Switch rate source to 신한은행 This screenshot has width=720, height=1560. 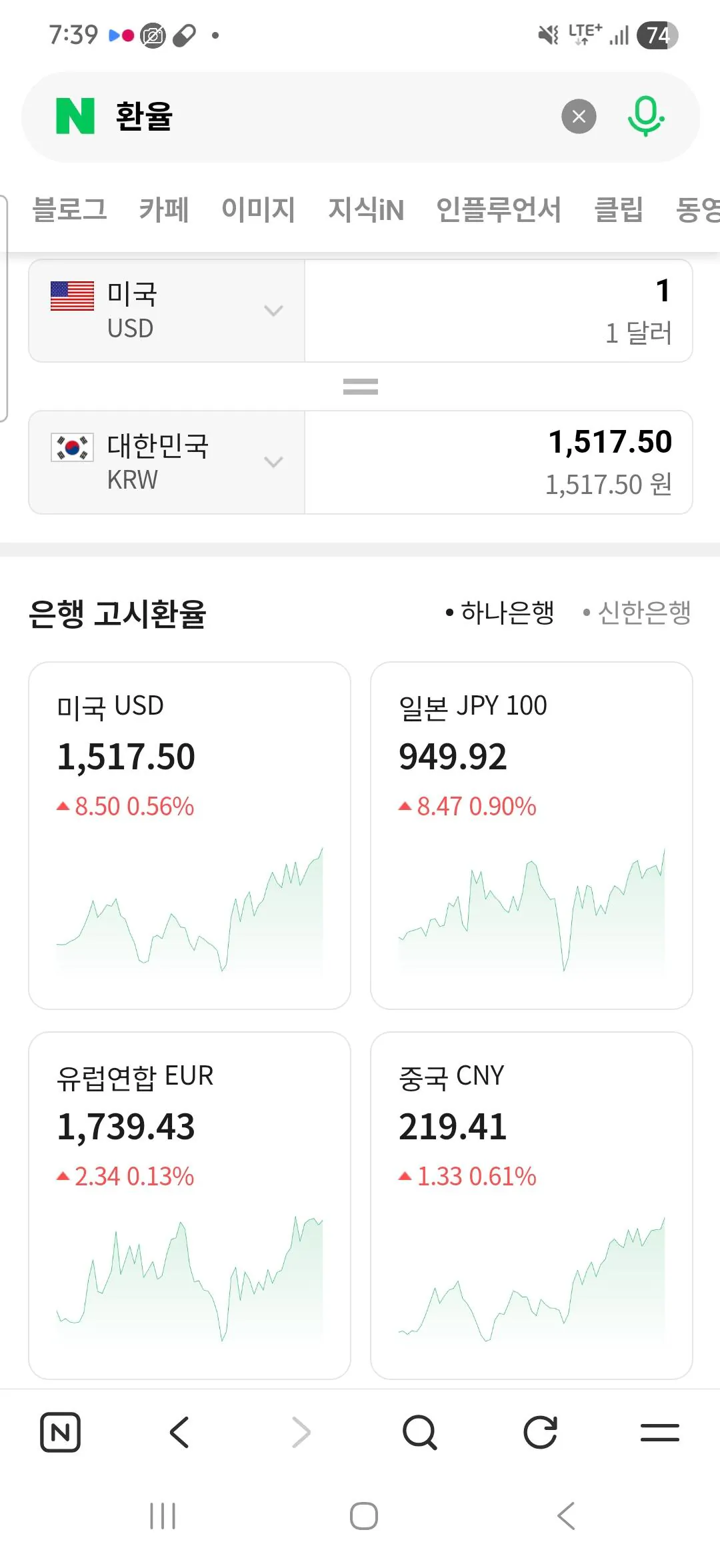point(639,613)
